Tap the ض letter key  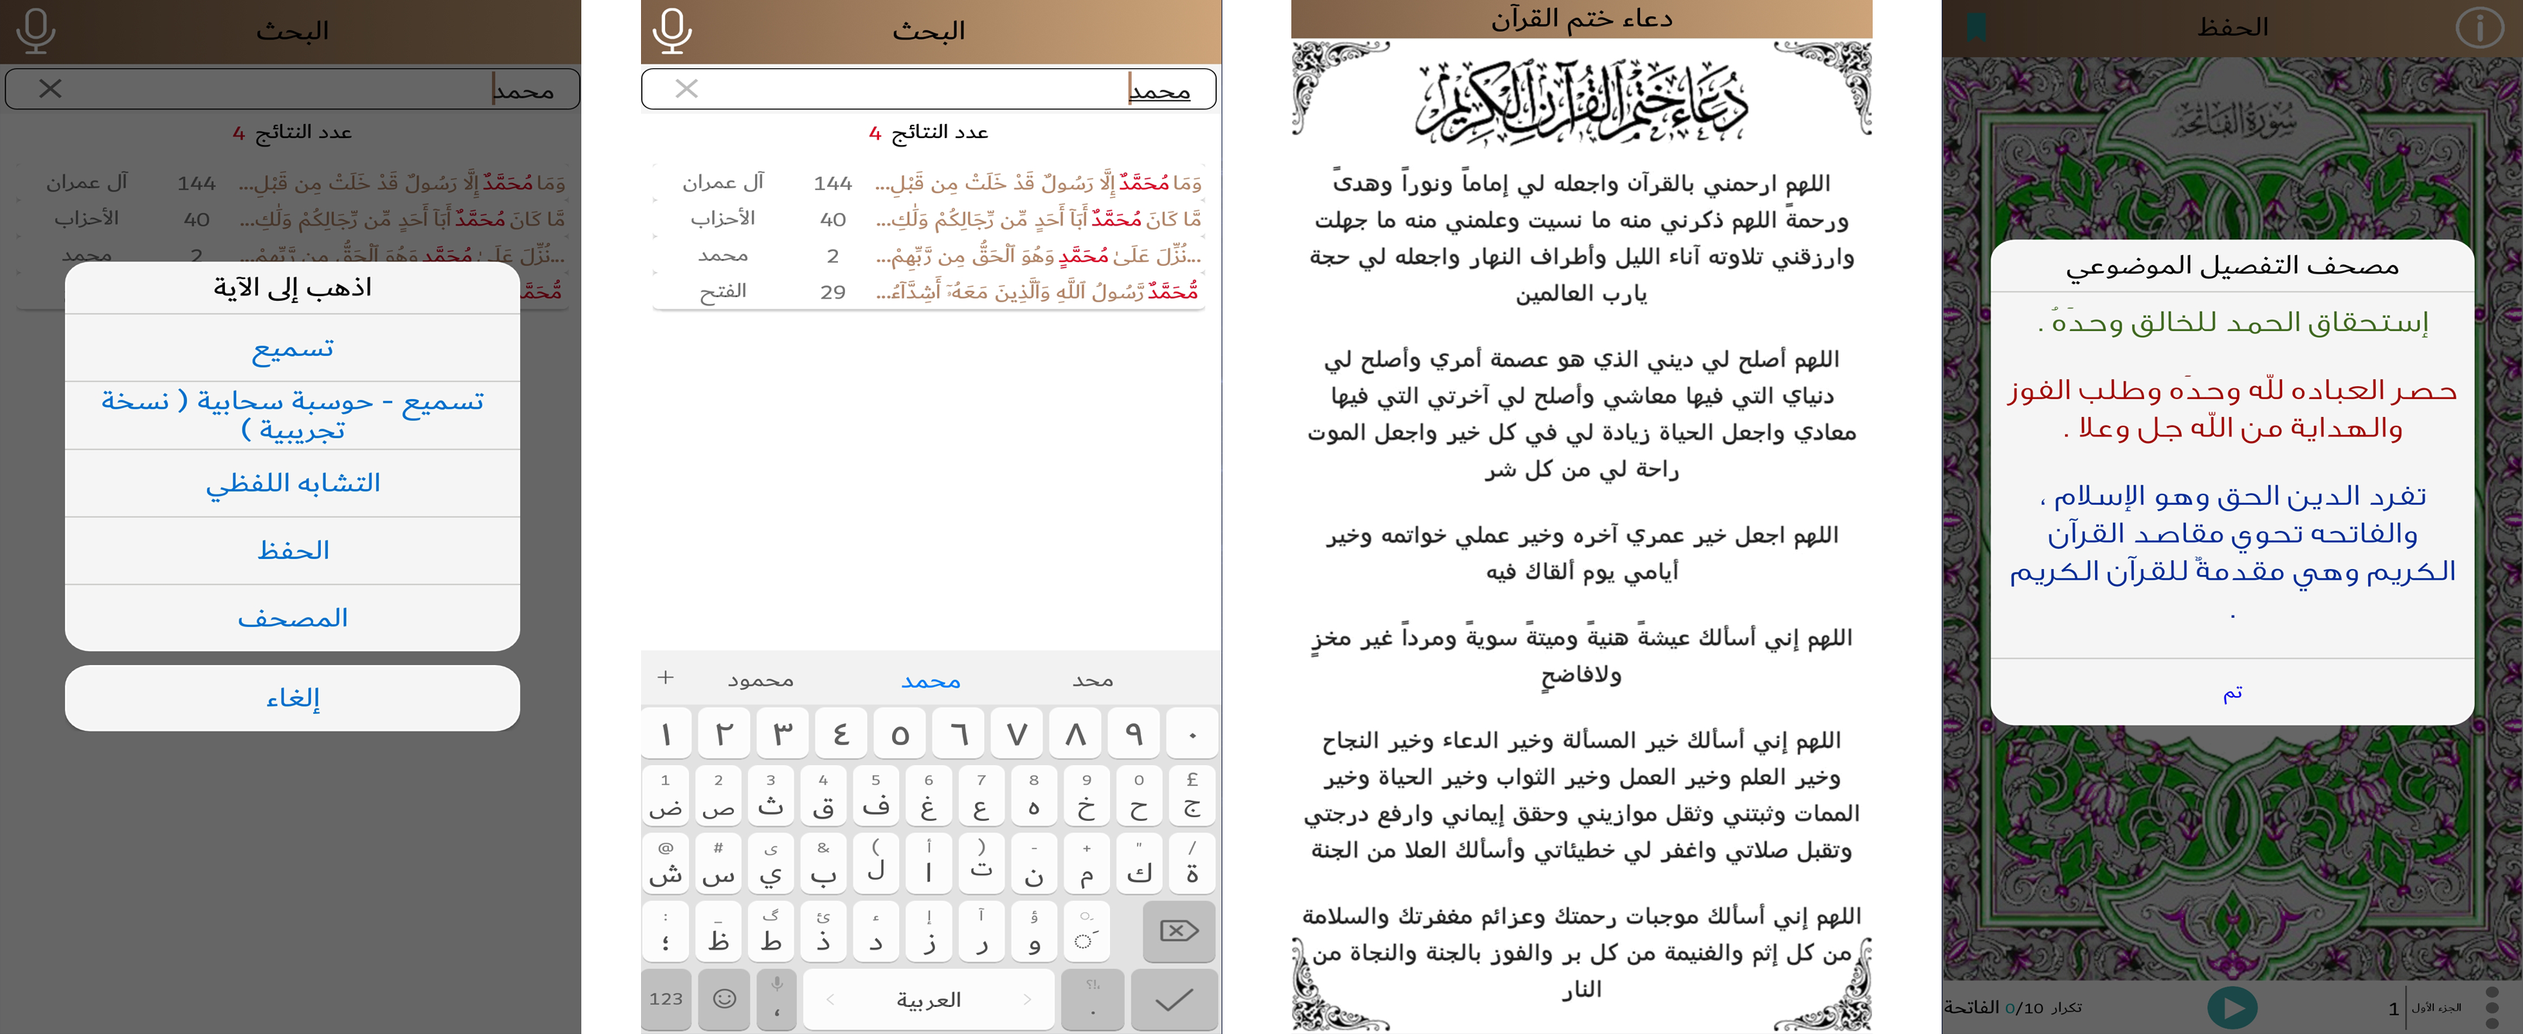pos(666,795)
